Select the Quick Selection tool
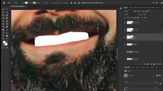The image size is (163, 91). pyautogui.click(x=7, y=12)
